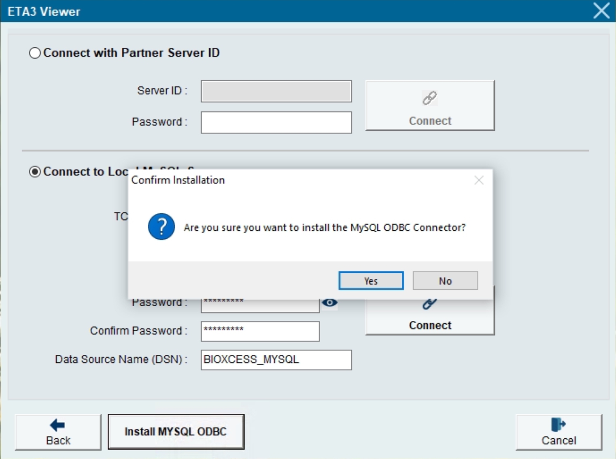This screenshot has height=459, width=616.
Task: Go Back using the arrow button
Action: (x=58, y=432)
